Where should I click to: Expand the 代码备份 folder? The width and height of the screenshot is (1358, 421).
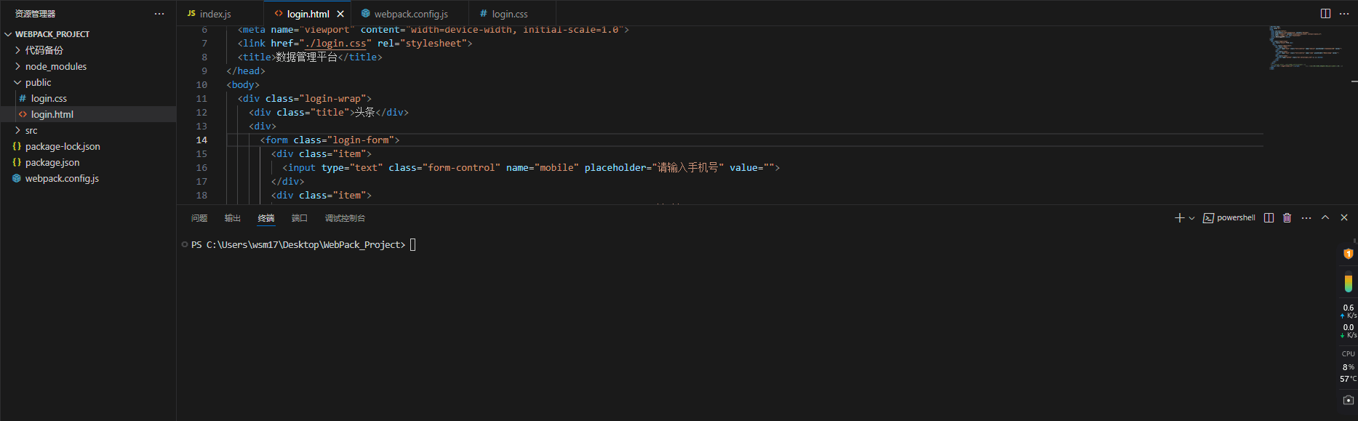point(44,50)
